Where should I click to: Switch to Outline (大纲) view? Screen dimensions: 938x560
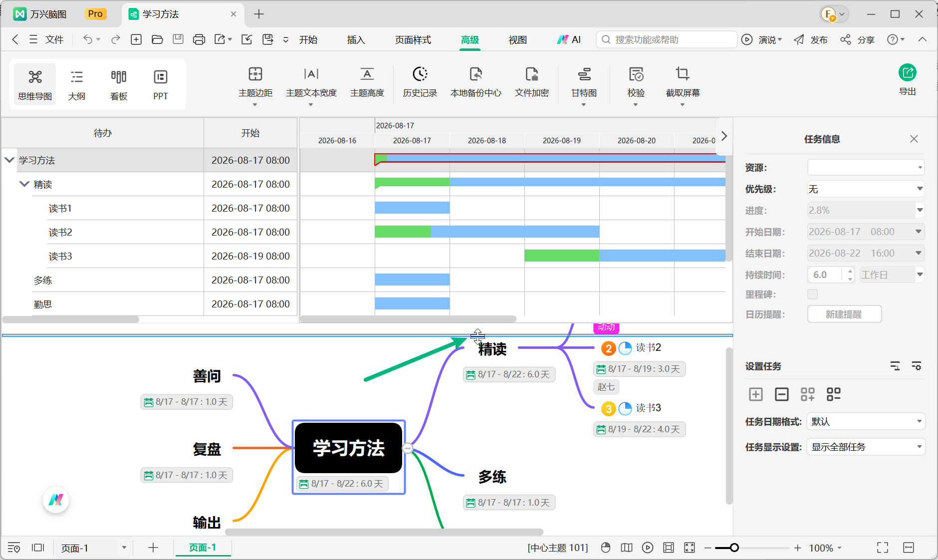(x=77, y=84)
